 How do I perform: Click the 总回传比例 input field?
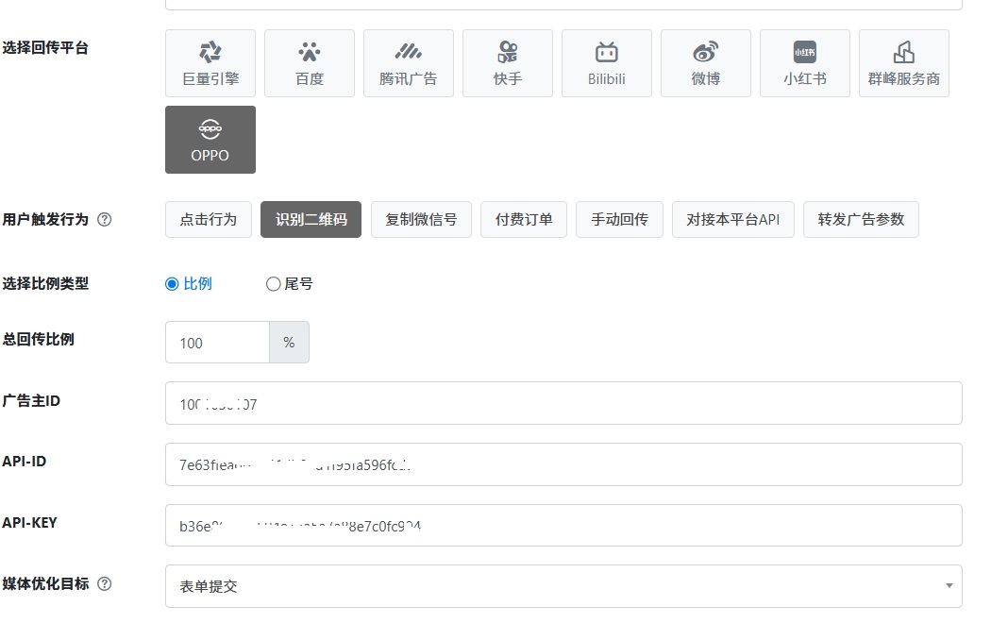(x=217, y=343)
